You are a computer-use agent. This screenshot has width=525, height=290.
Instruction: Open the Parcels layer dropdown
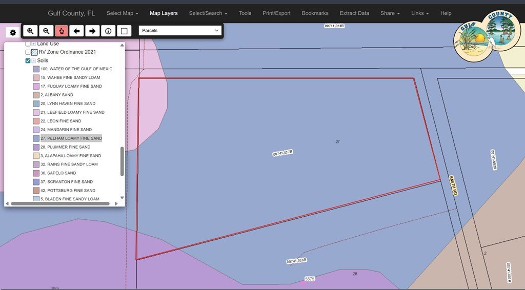(x=180, y=31)
